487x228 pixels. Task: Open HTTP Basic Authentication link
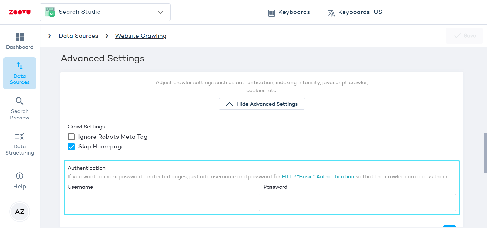pos(318,176)
